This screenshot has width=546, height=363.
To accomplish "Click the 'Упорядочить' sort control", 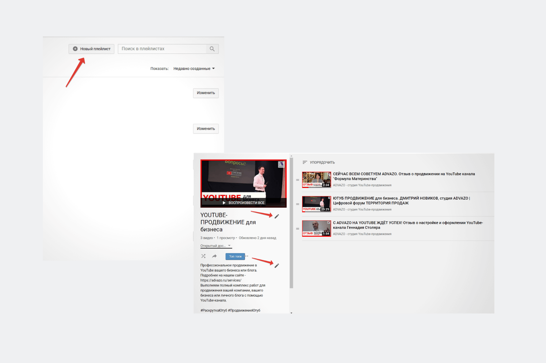I will (x=319, y=163).
